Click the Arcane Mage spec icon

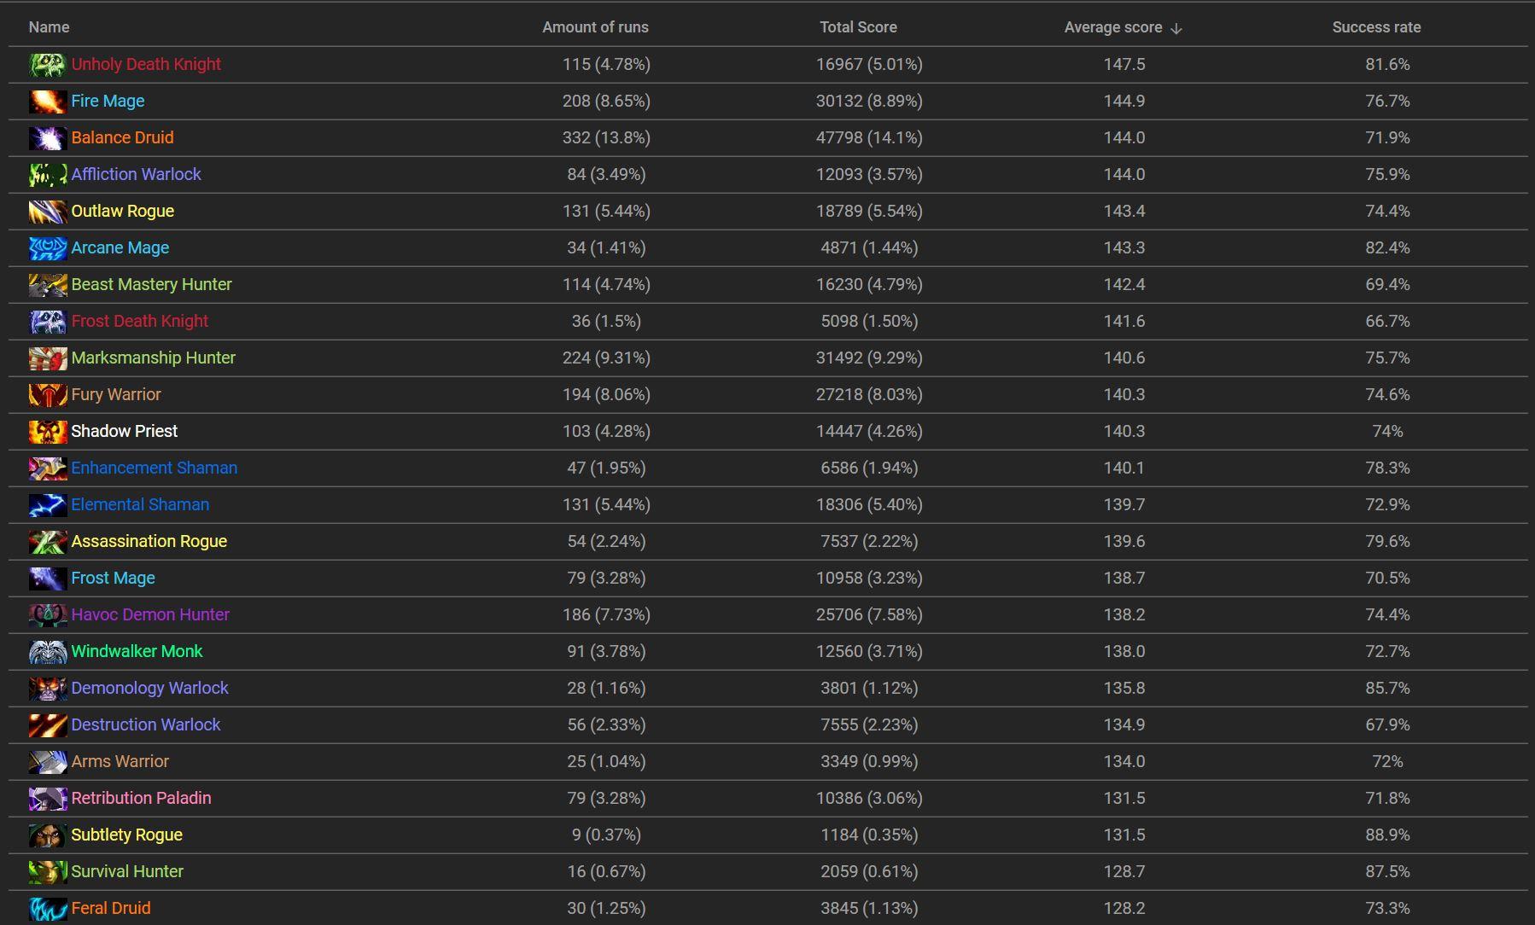(48, 248)
